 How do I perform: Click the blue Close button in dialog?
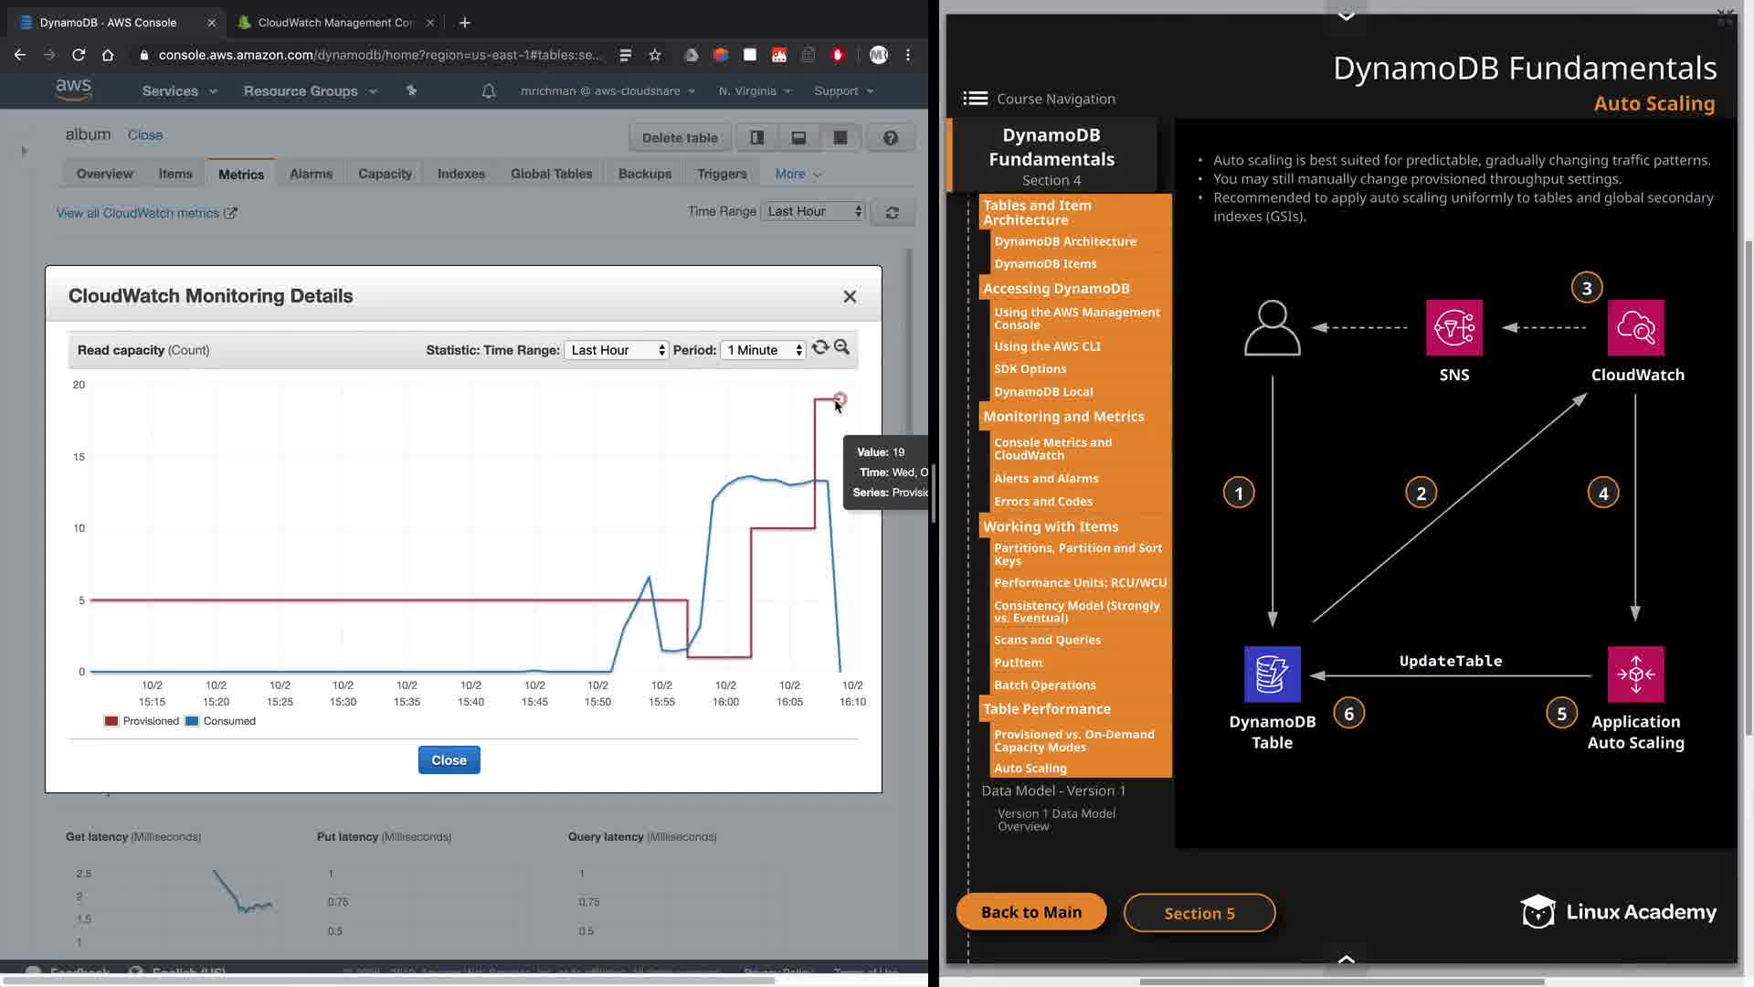449,760
